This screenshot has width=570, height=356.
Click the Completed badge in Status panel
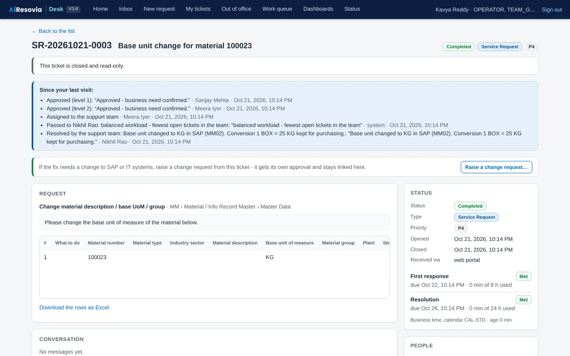(x=470, y=206)
